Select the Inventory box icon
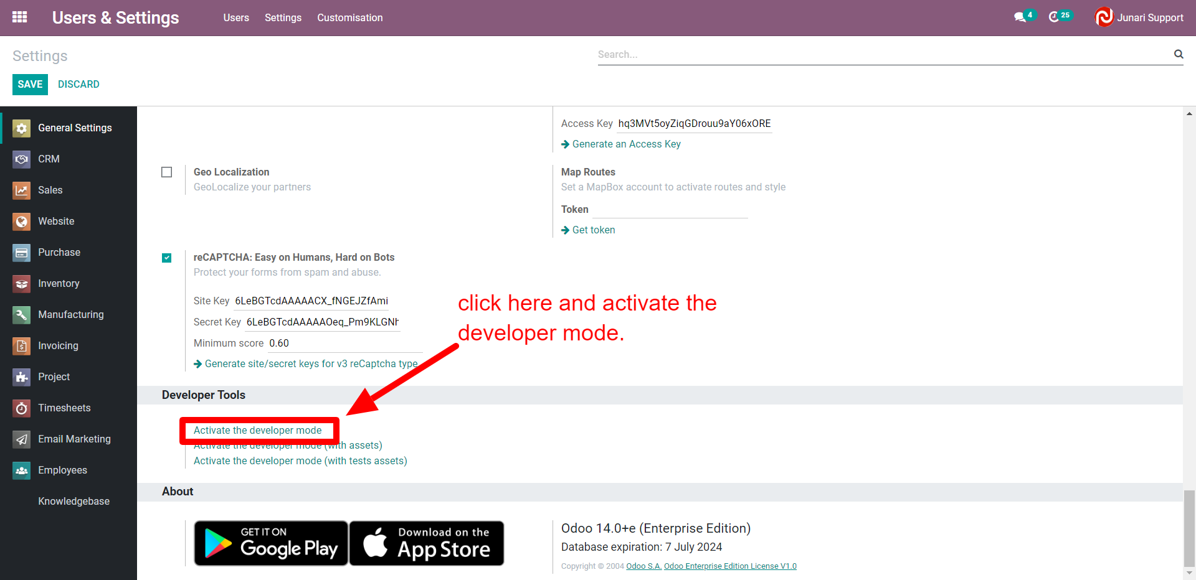Viewport: 1196px width, 580px height. 22,284
